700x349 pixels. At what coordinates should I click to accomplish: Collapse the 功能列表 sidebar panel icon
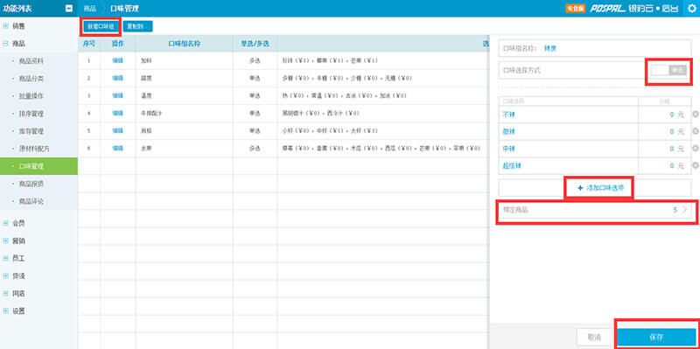(69, 8)
